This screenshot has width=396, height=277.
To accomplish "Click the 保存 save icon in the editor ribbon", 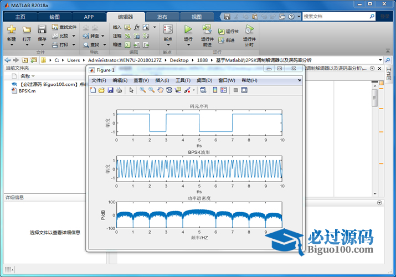I will (42, 32).
